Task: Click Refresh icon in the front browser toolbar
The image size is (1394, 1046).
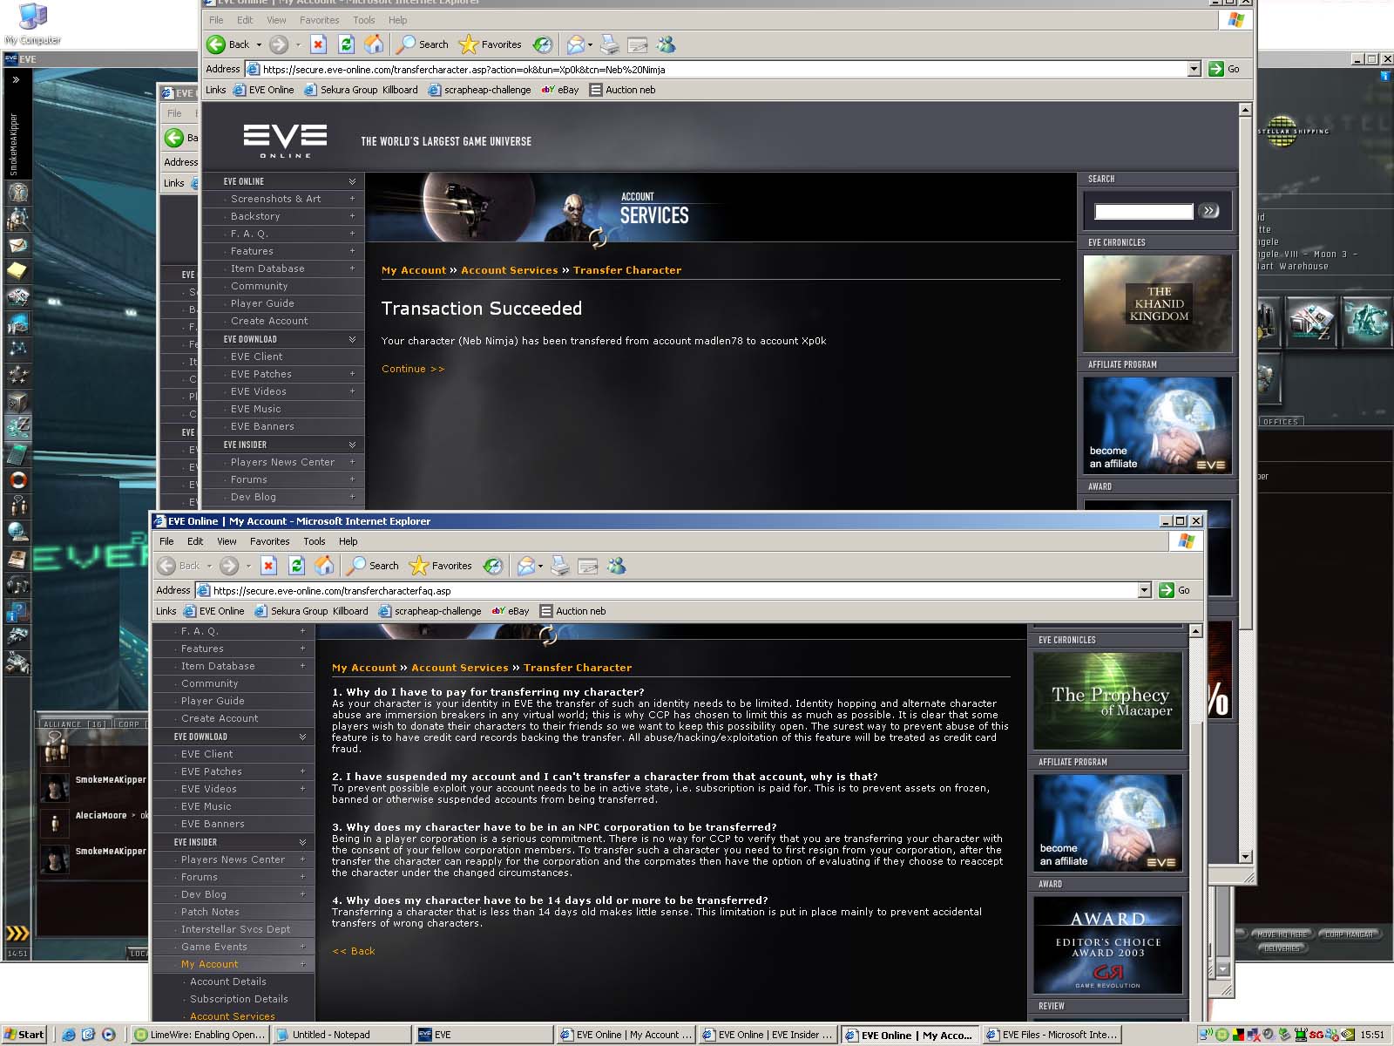Action: pos(296,566)
